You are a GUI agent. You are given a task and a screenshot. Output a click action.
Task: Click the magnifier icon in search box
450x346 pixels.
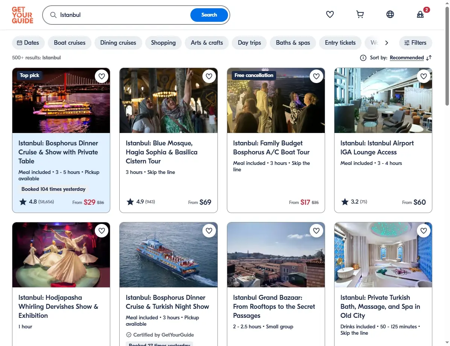(x=53, y=15)
